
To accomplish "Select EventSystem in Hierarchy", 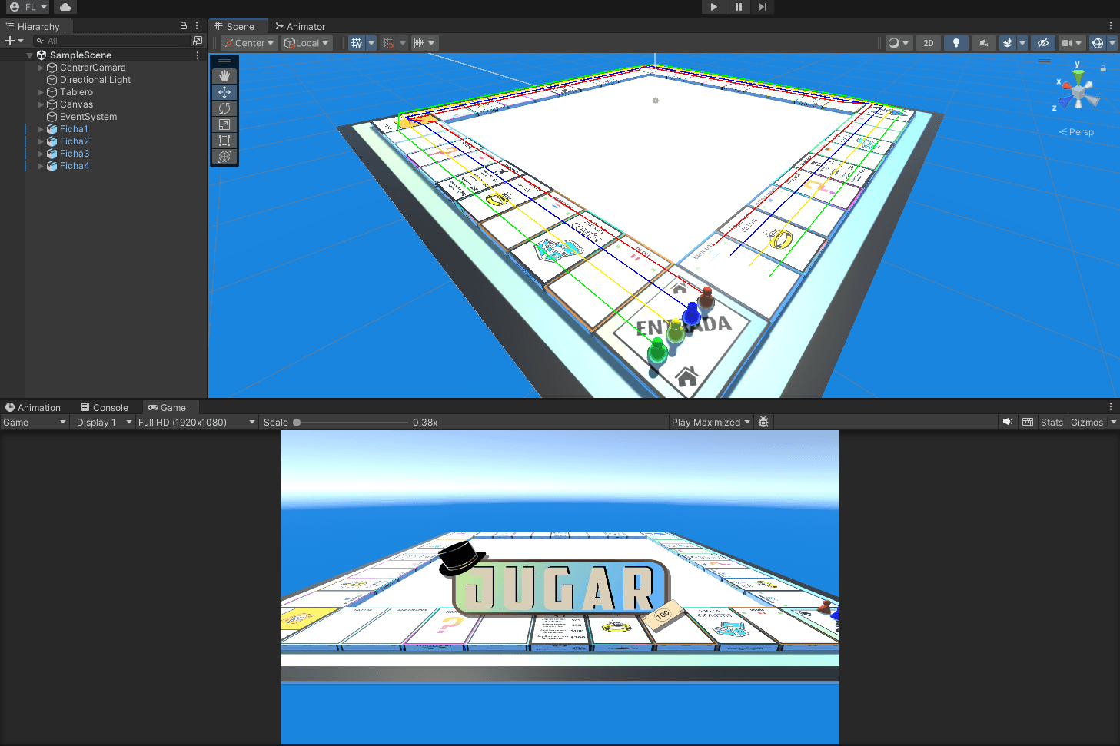I will coord(88,117).
